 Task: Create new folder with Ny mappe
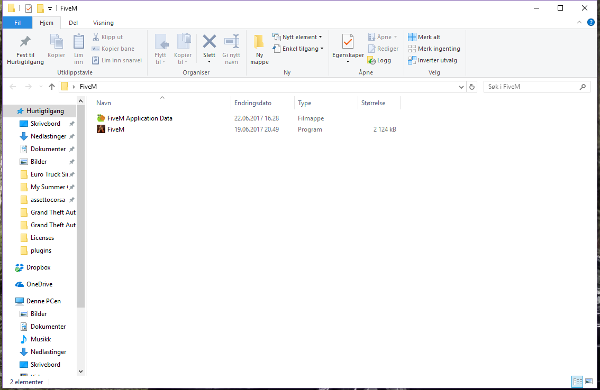259,50
